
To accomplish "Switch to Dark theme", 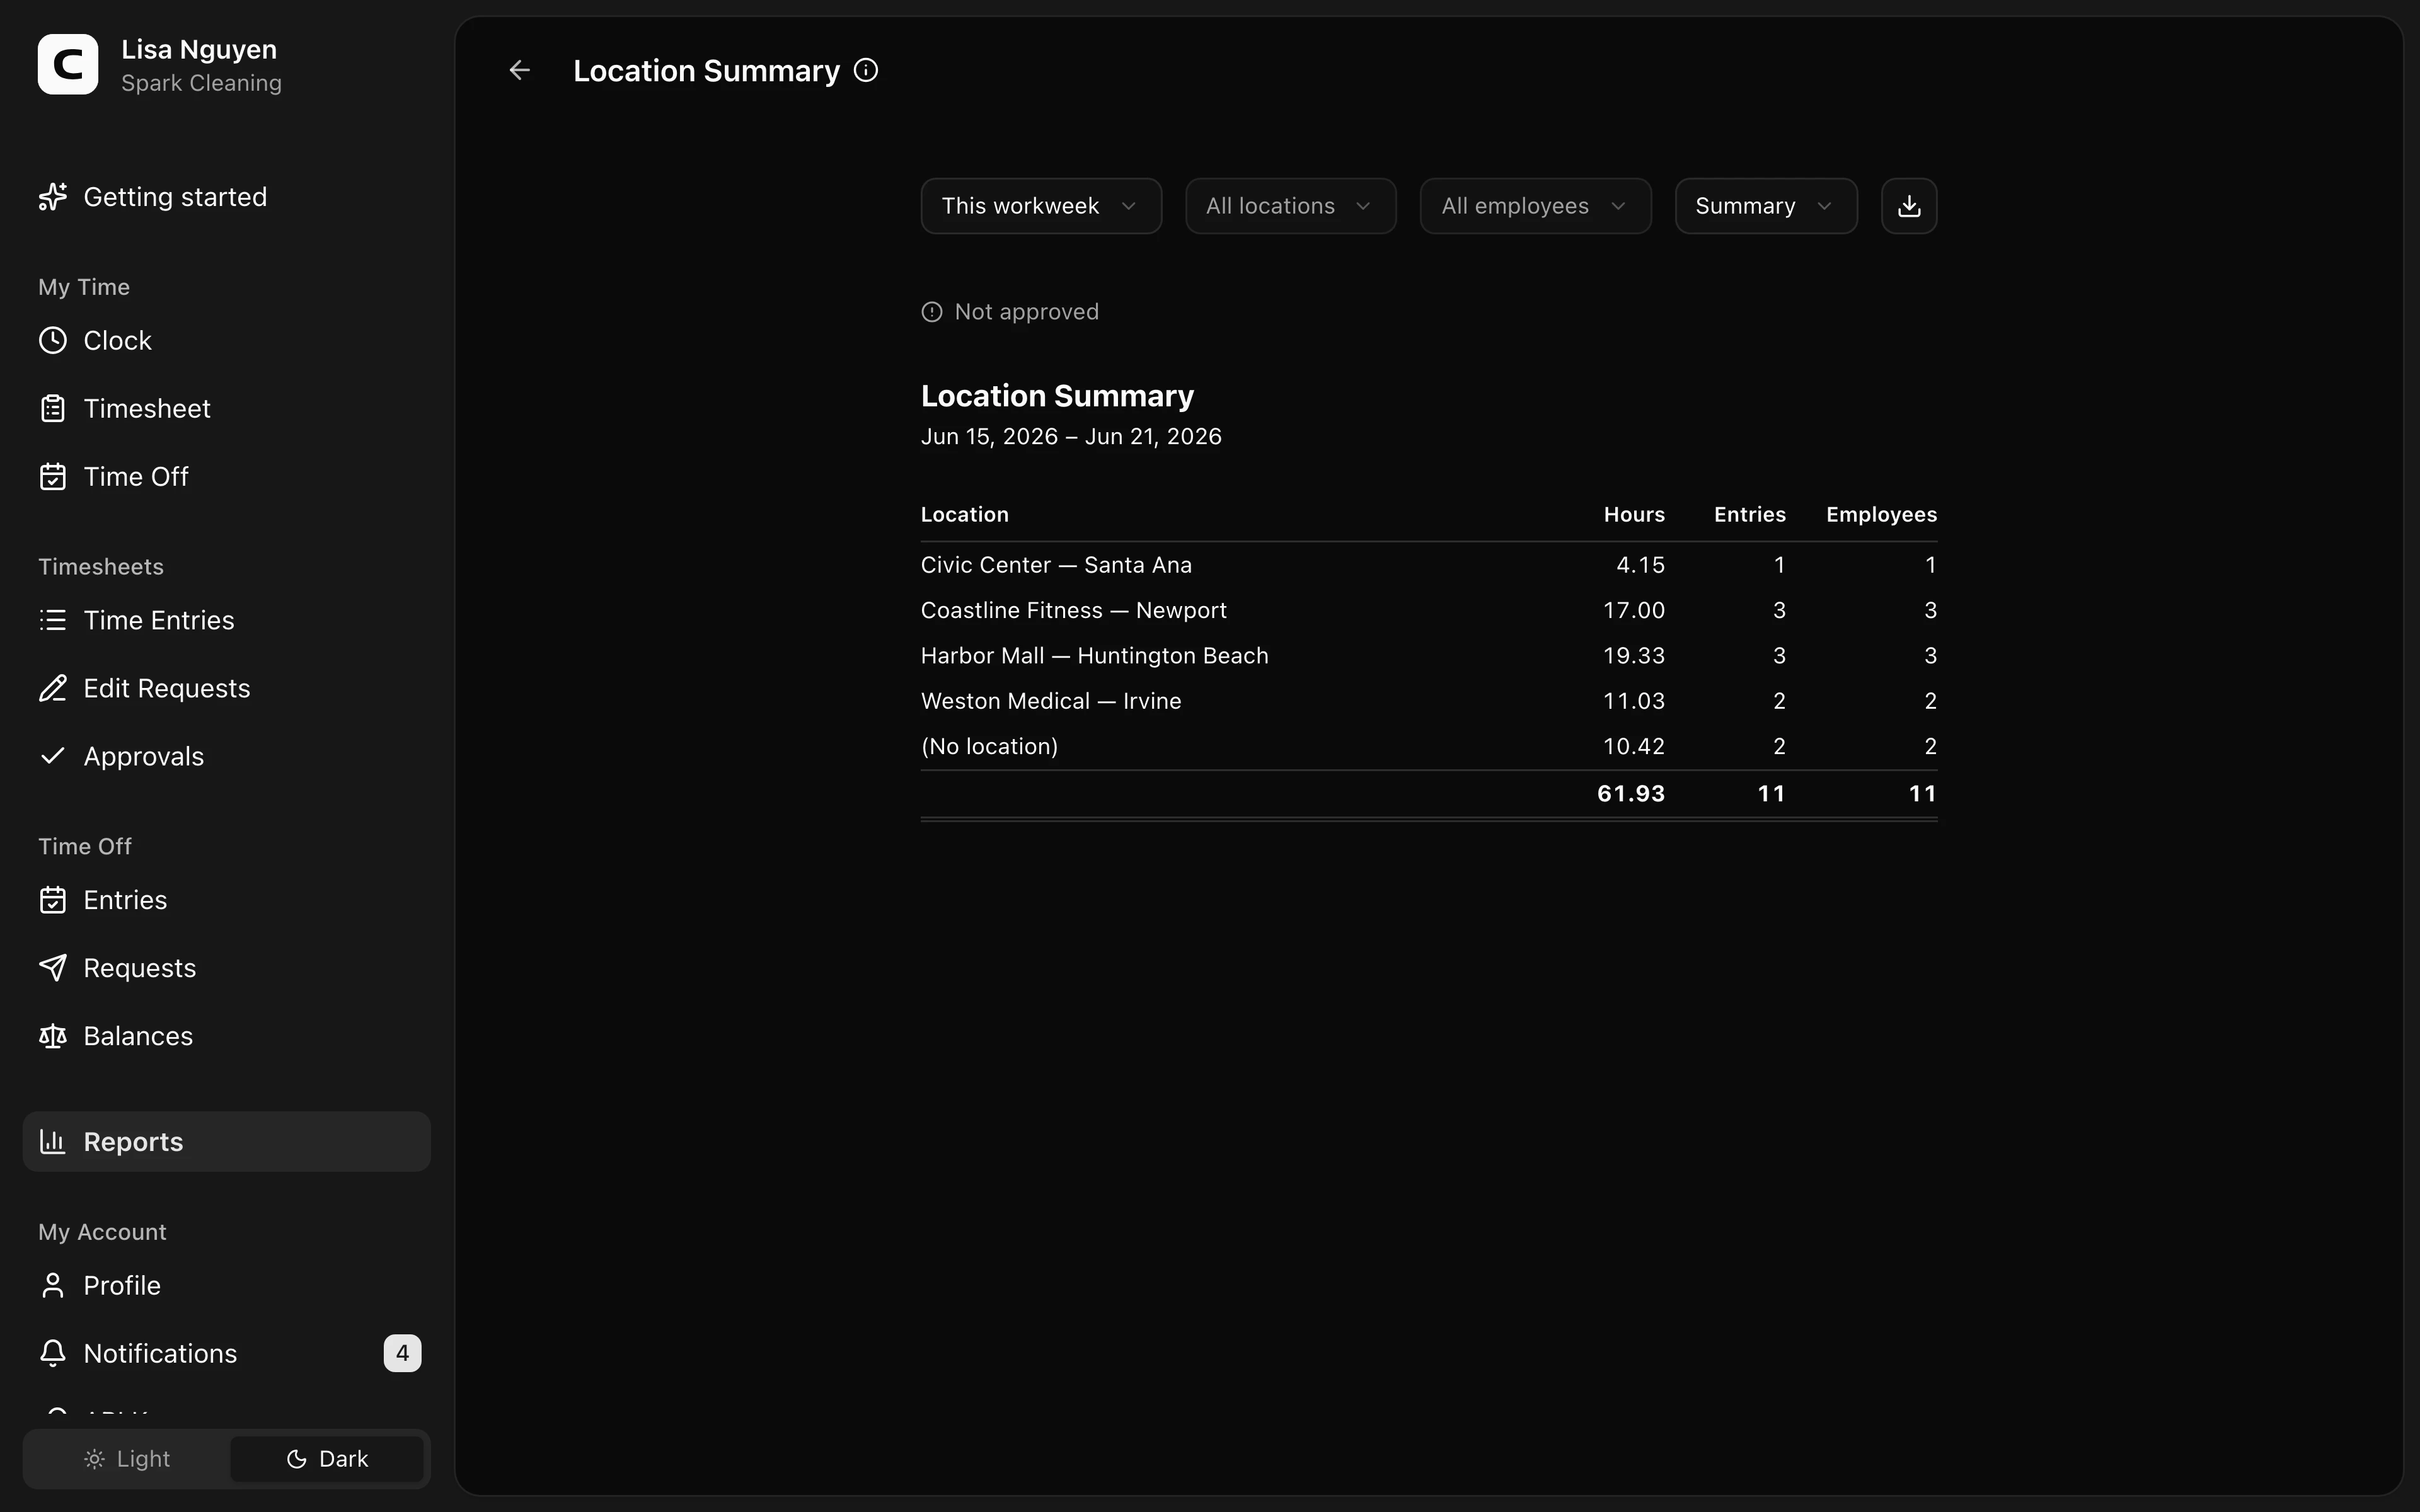I will pos(327,1459).
